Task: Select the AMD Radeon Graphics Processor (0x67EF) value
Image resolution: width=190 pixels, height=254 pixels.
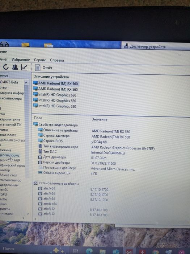Action: coord(123,148)
